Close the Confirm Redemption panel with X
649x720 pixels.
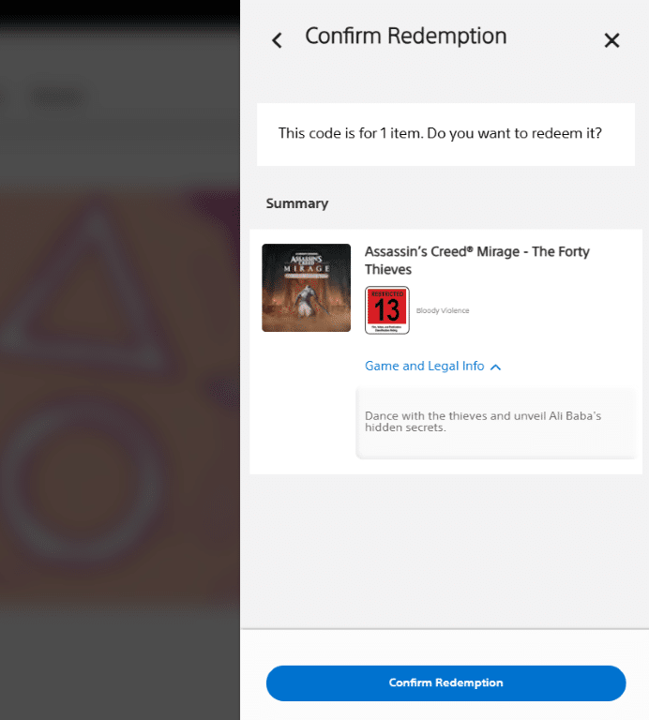pyautogui.click(x=611, y=40)
